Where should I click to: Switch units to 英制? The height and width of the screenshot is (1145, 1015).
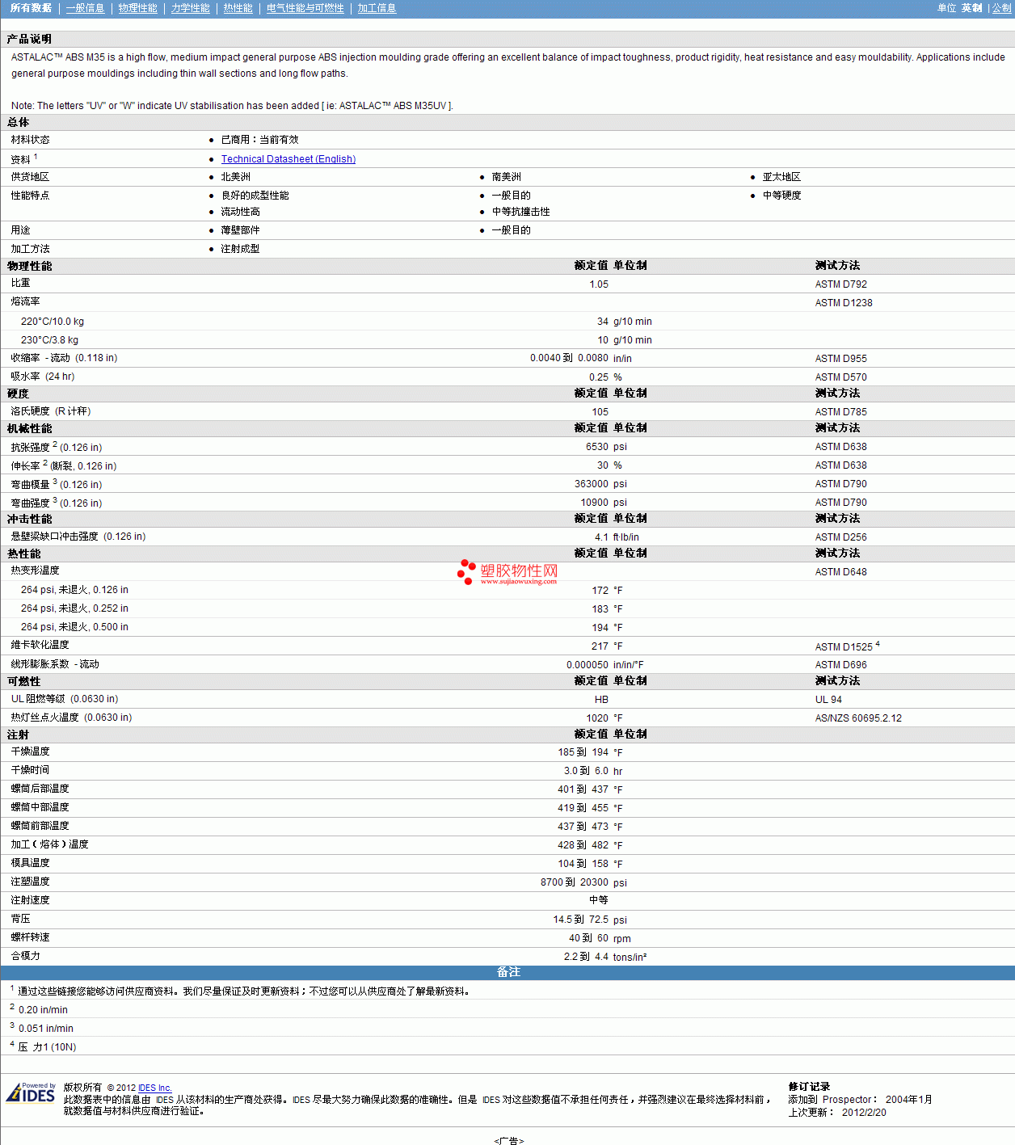pos(971,8)
